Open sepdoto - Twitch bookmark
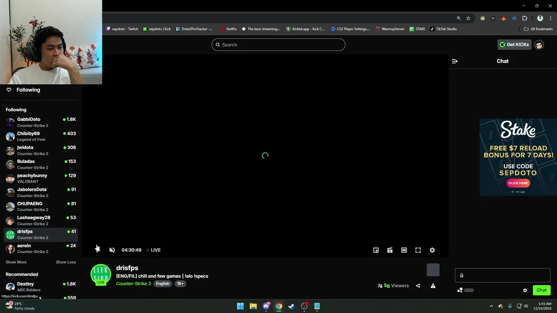 122,29
